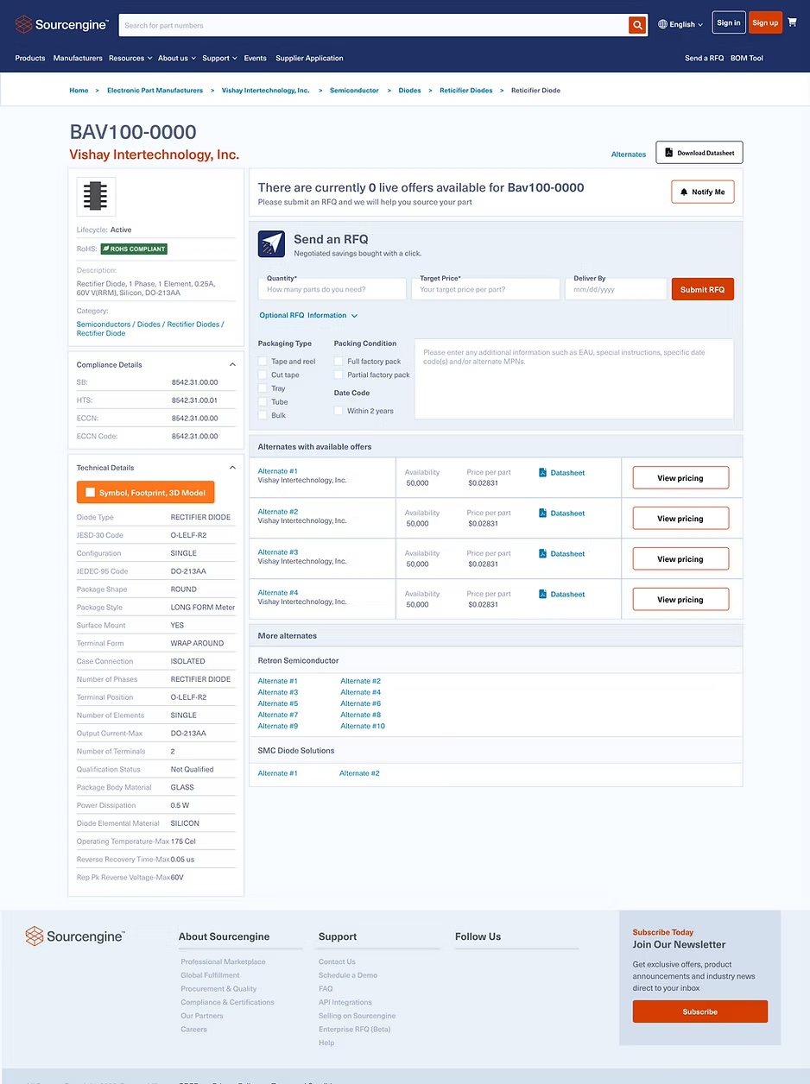The image size is (810, 1084).
Task: Collapse the Compliance Details section
Action: pyautogui.click(x=232, y=365)
